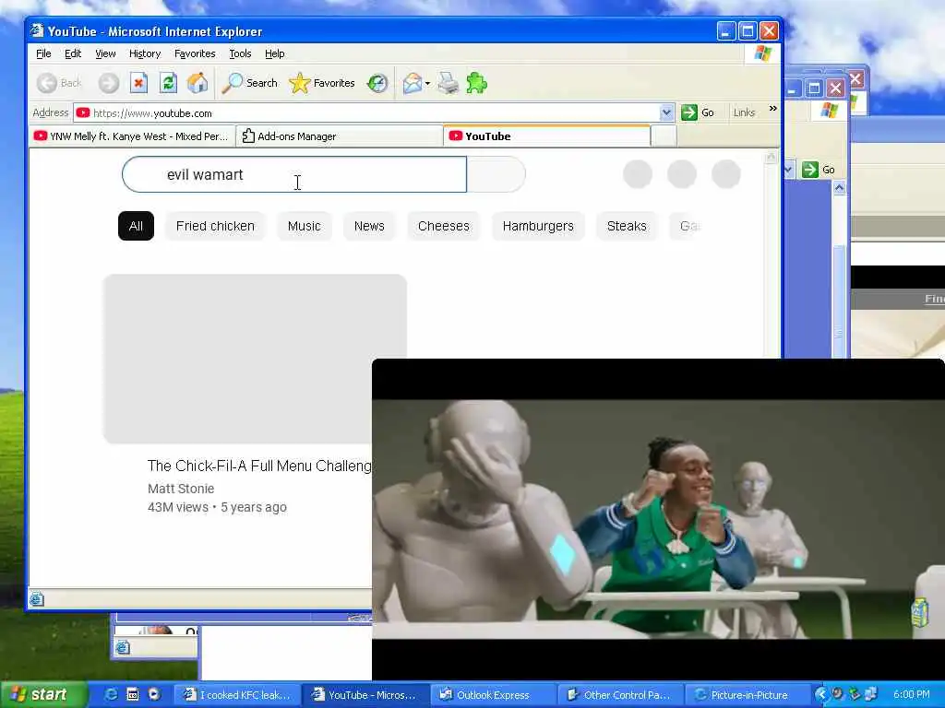This screenshot has height=708, width=945.
Task: Select the Music filter chip
Action: coord(304,226)
